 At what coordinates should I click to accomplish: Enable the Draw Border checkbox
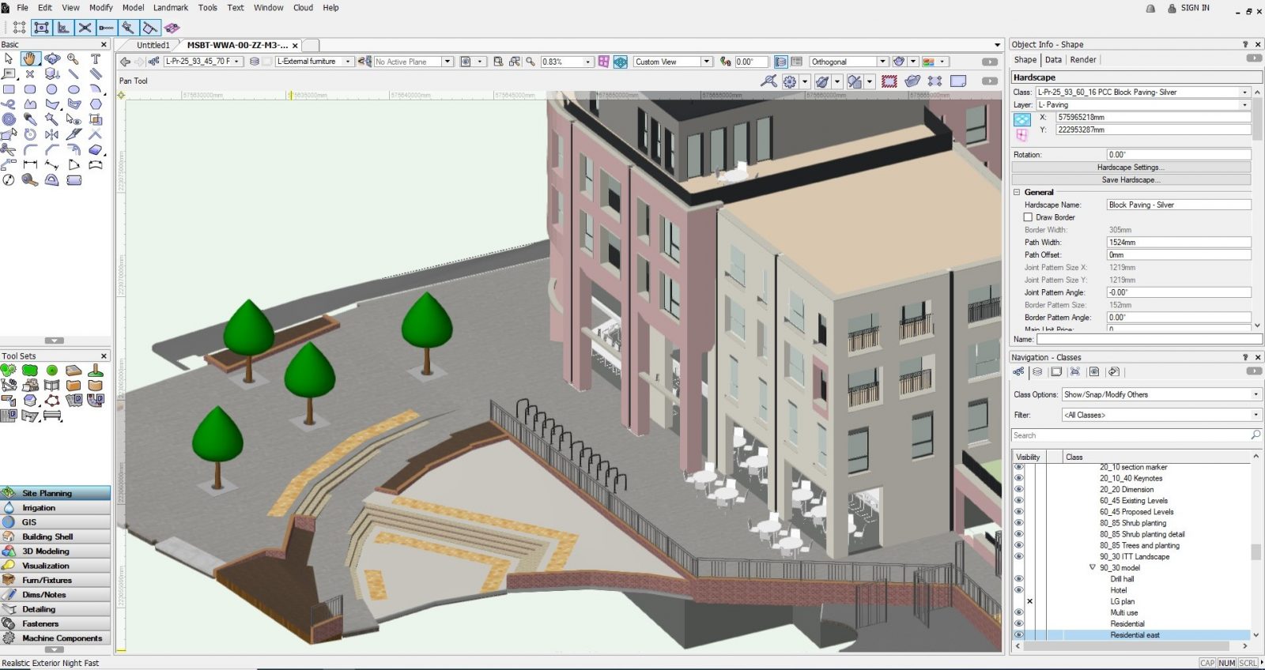1028,217
